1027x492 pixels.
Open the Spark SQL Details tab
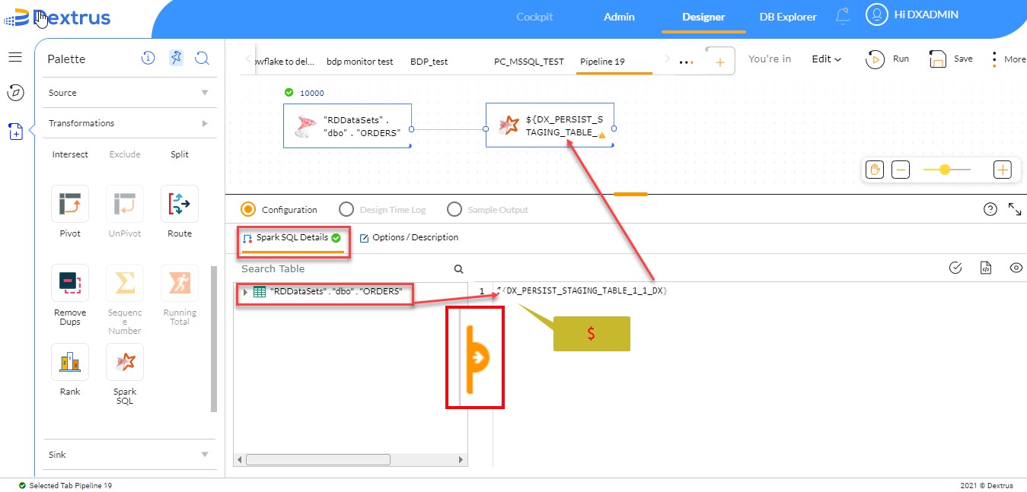pos(292,238)
